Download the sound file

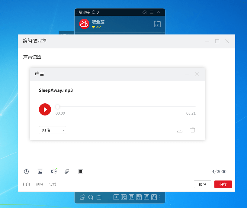(180, 130)
